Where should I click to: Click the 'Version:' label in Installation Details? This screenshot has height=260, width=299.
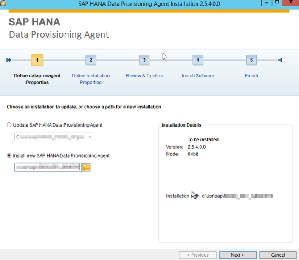[x=175, y=147]
